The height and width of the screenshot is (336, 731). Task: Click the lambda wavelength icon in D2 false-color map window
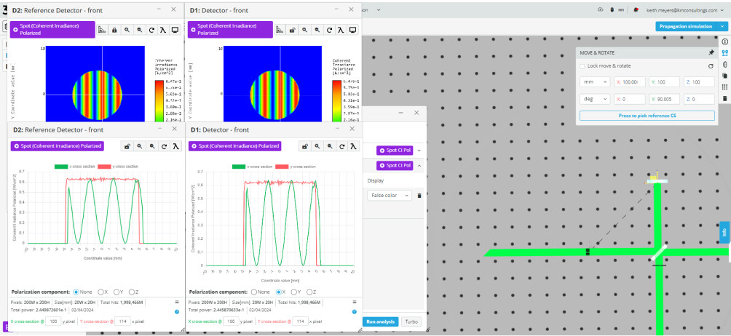point(163,30)
